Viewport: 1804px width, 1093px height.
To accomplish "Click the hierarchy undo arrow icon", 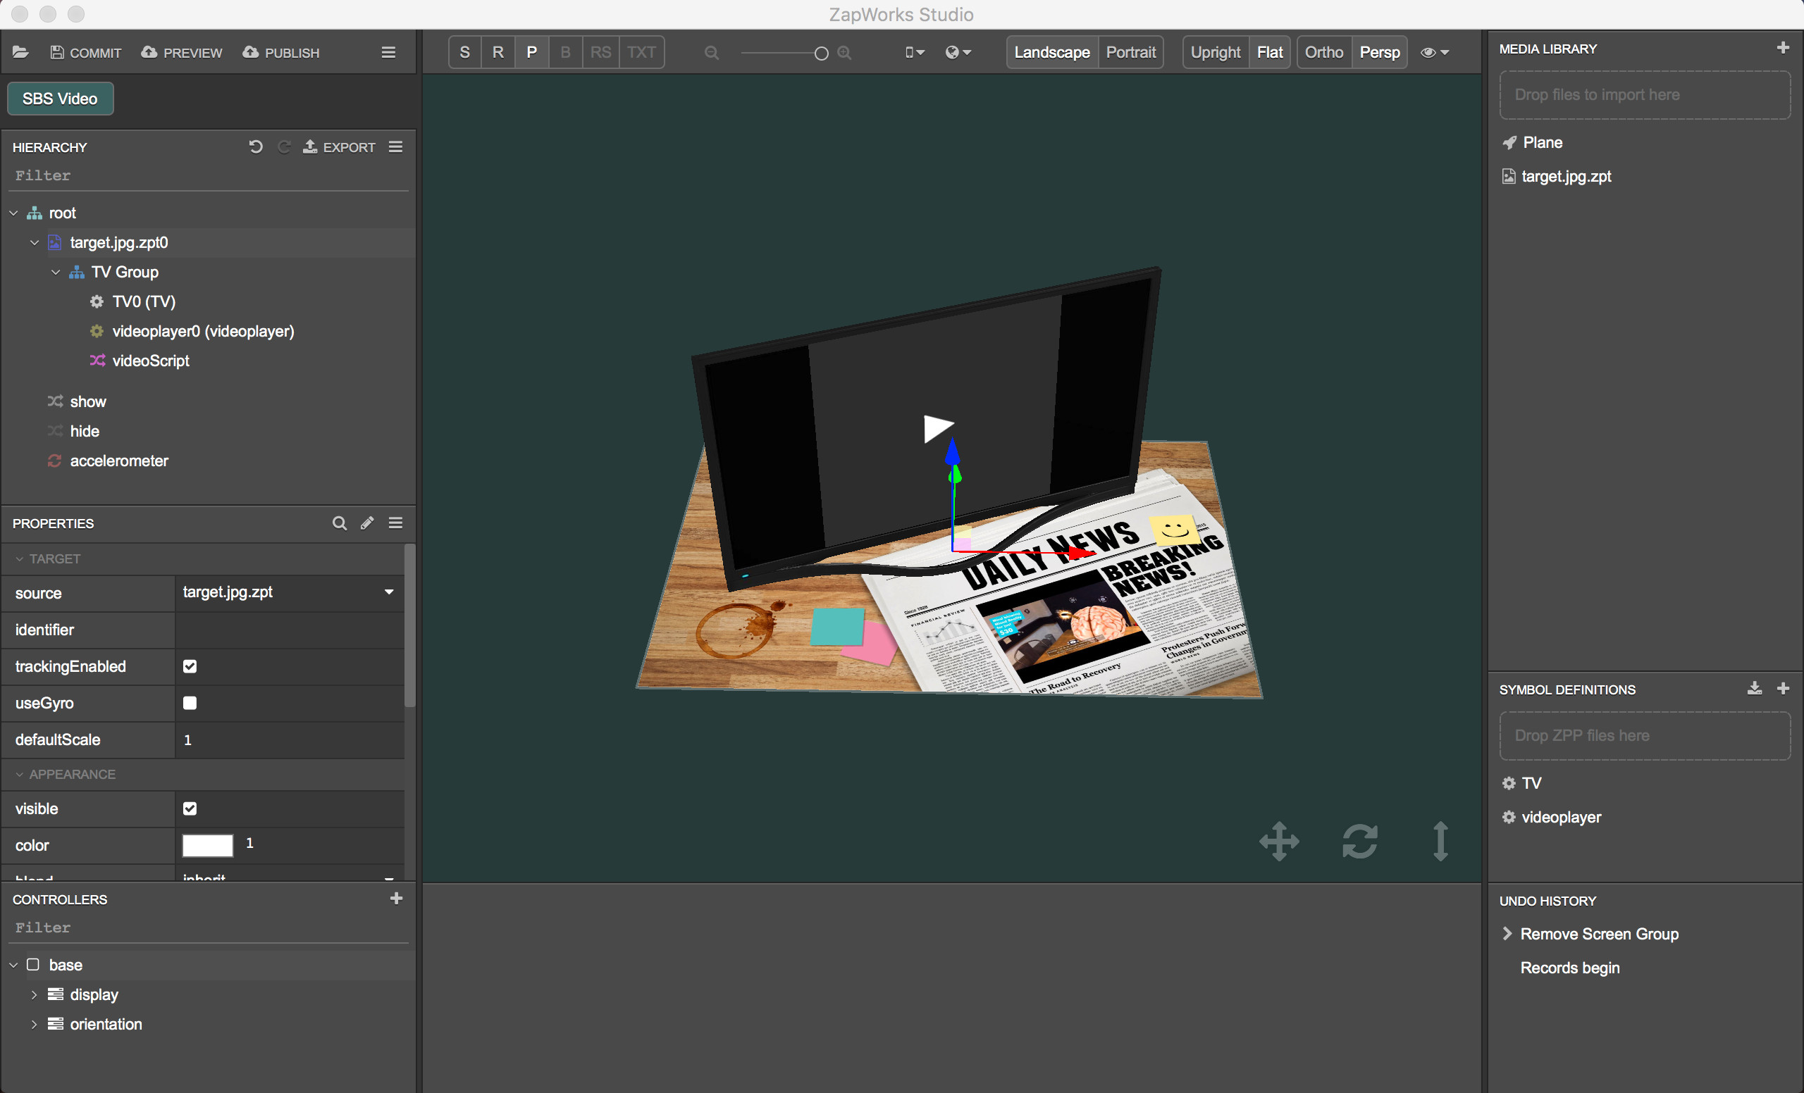I will pyautogui.click(x=256, y=147).
